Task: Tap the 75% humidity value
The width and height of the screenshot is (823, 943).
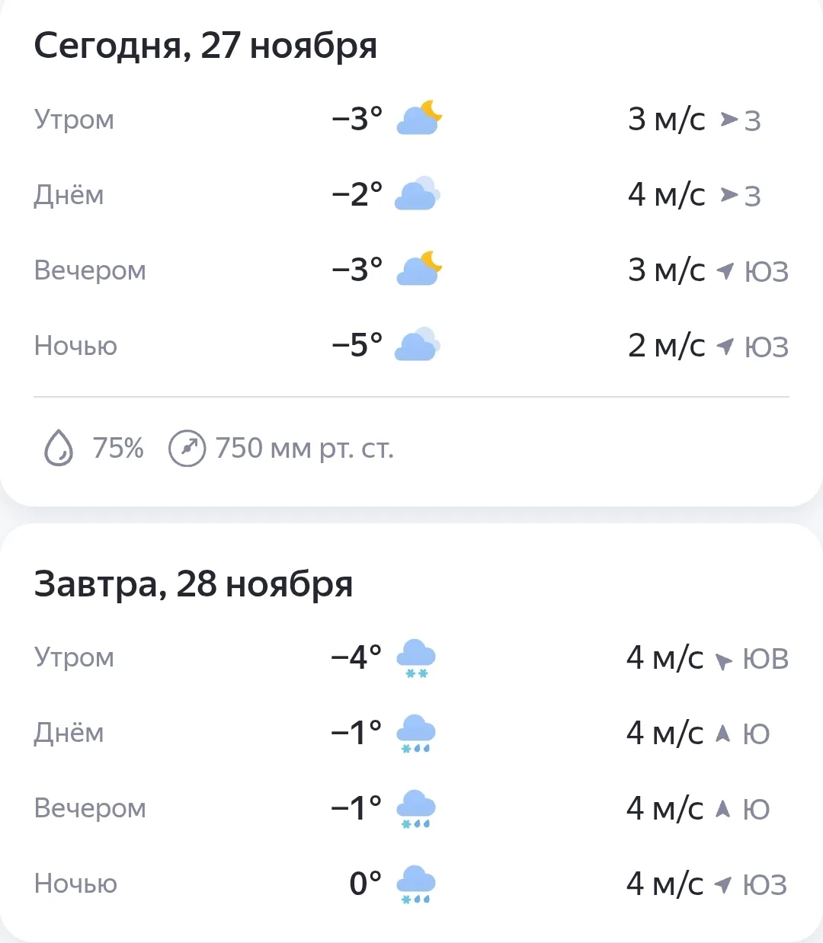Action: (118, 448)
